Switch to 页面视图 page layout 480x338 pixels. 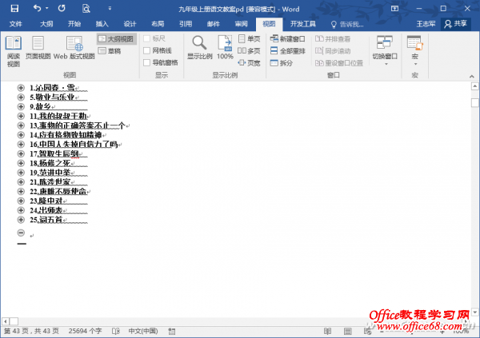click(38, 48)
